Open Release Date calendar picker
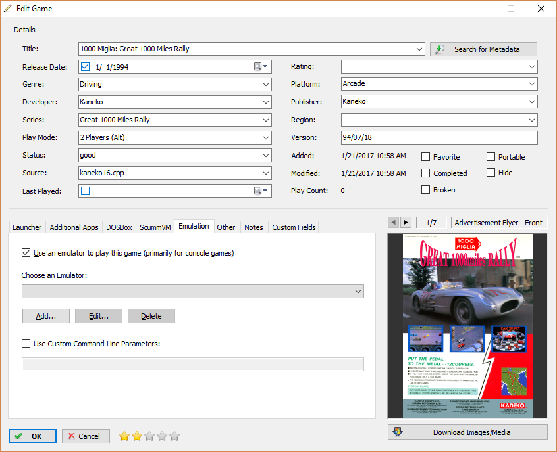The height and width of the screenshot is (452, 557). click(261, 66)
